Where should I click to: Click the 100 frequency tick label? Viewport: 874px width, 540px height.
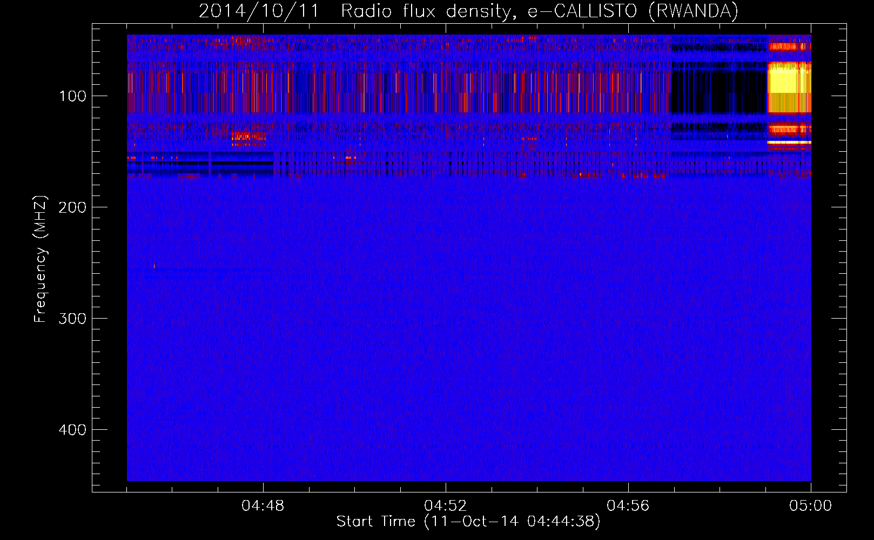tap(73, 96)
